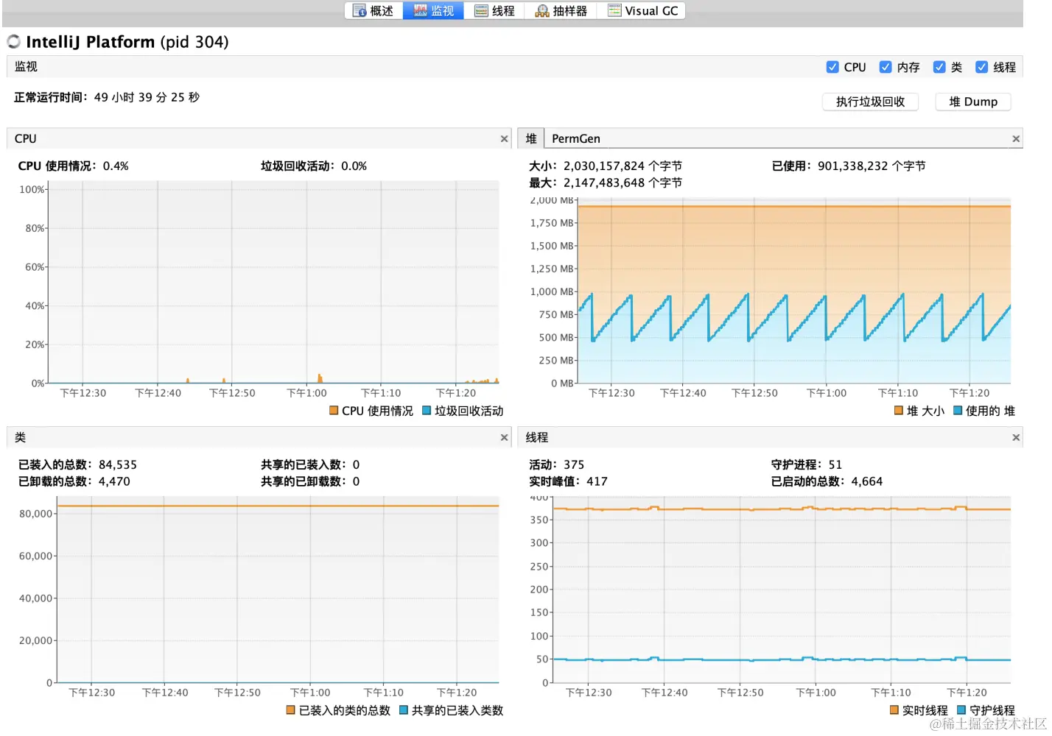Click the 堆 Dump button
Image resolution: width=1052 pixels, height=736 pixels.
pos(973,102)
